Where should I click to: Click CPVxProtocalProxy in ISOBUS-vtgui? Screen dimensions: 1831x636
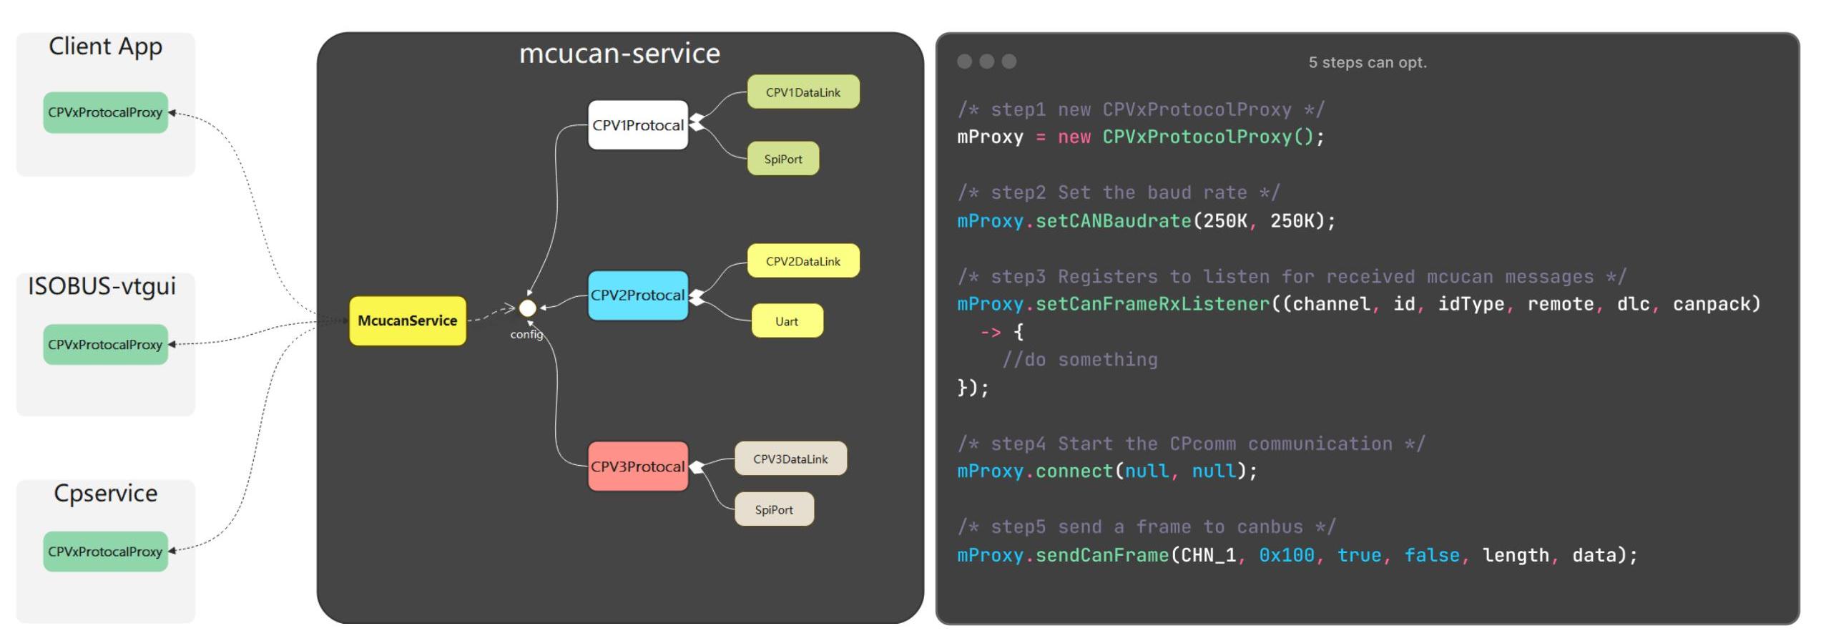(x=105, y=344)
